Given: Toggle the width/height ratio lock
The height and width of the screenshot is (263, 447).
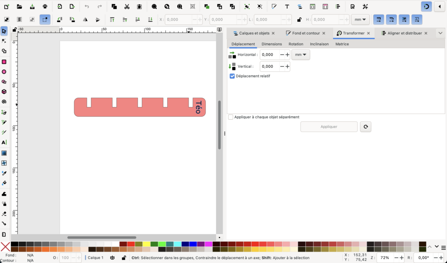Looking at the screenshot, I should (299, 20).
